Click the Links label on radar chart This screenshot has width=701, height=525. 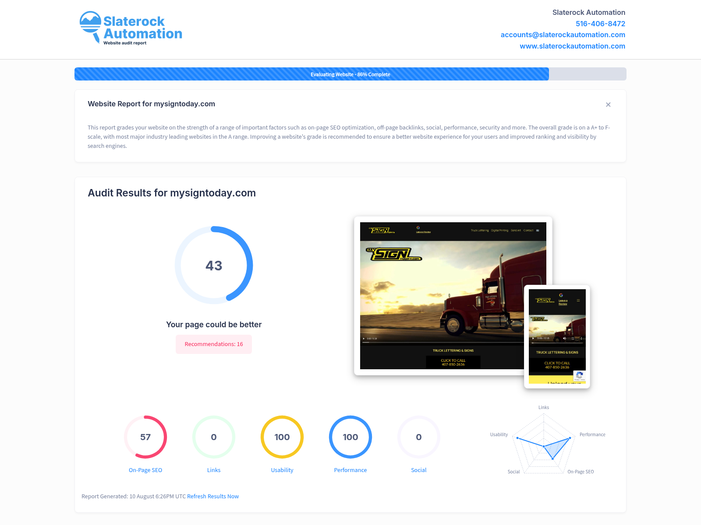[544, 407]
